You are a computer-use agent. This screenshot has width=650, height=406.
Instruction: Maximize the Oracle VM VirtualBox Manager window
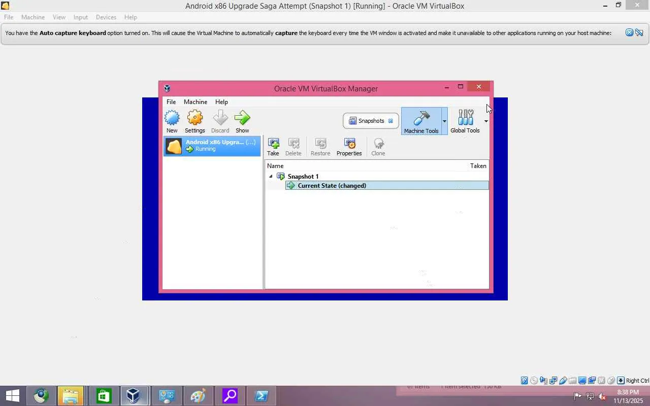point(461,87)
